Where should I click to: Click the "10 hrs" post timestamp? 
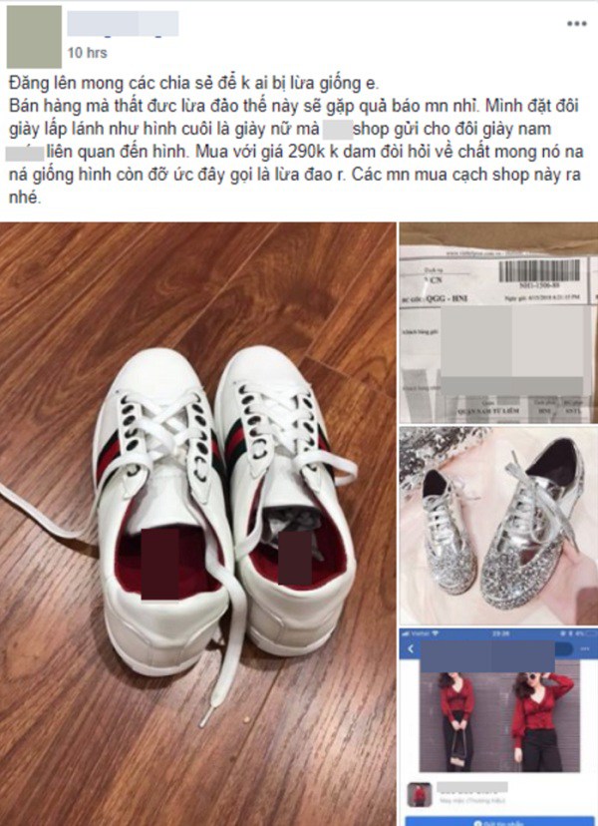88,53
